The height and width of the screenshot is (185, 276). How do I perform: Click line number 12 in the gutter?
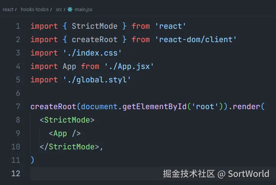click(16, 174)
